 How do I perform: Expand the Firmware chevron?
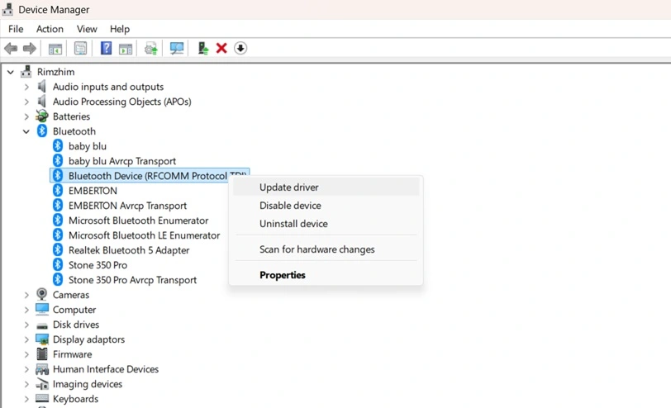(x=26, y=354)
